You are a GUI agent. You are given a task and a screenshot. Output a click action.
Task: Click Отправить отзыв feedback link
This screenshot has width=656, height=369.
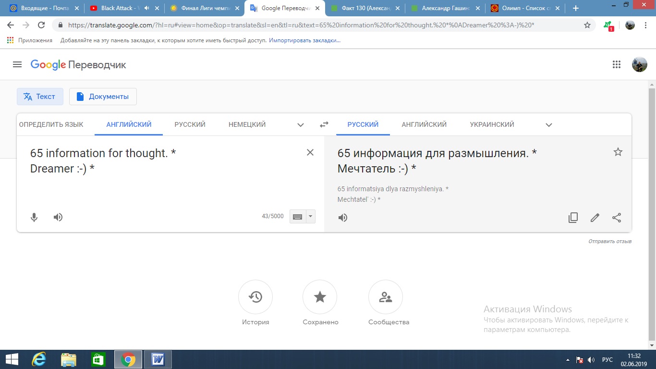pyautogui.click(x=610, y=241)
